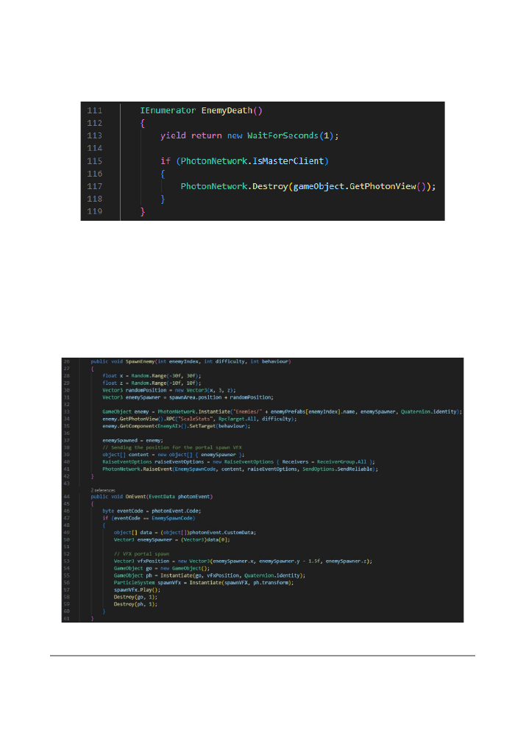Click 'ParticleSystem spawnVfx' declaration line 56

point(204,583)
